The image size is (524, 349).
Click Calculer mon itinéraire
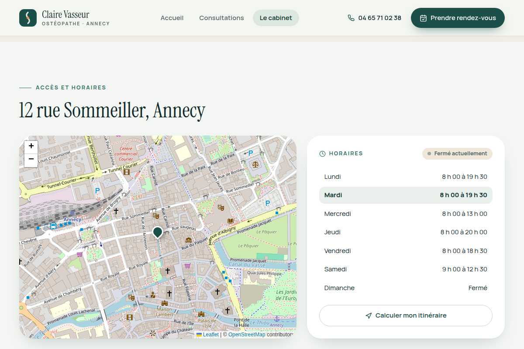(x=406, y=315)
